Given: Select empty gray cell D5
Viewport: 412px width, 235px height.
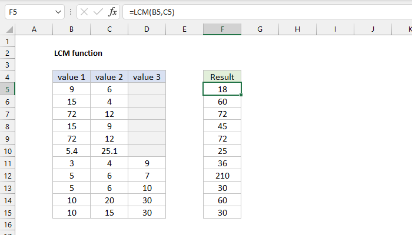Looking at the screenshot, I should click(x=147, y=89).
